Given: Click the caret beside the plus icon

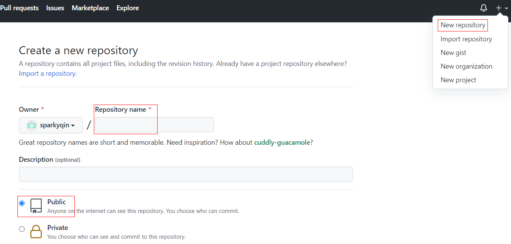Looking at the screenshot, I should click(506, 8).
